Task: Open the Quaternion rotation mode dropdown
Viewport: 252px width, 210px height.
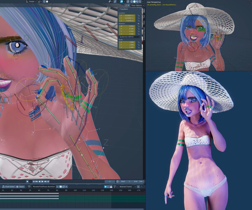Action: tap(130, 37)
